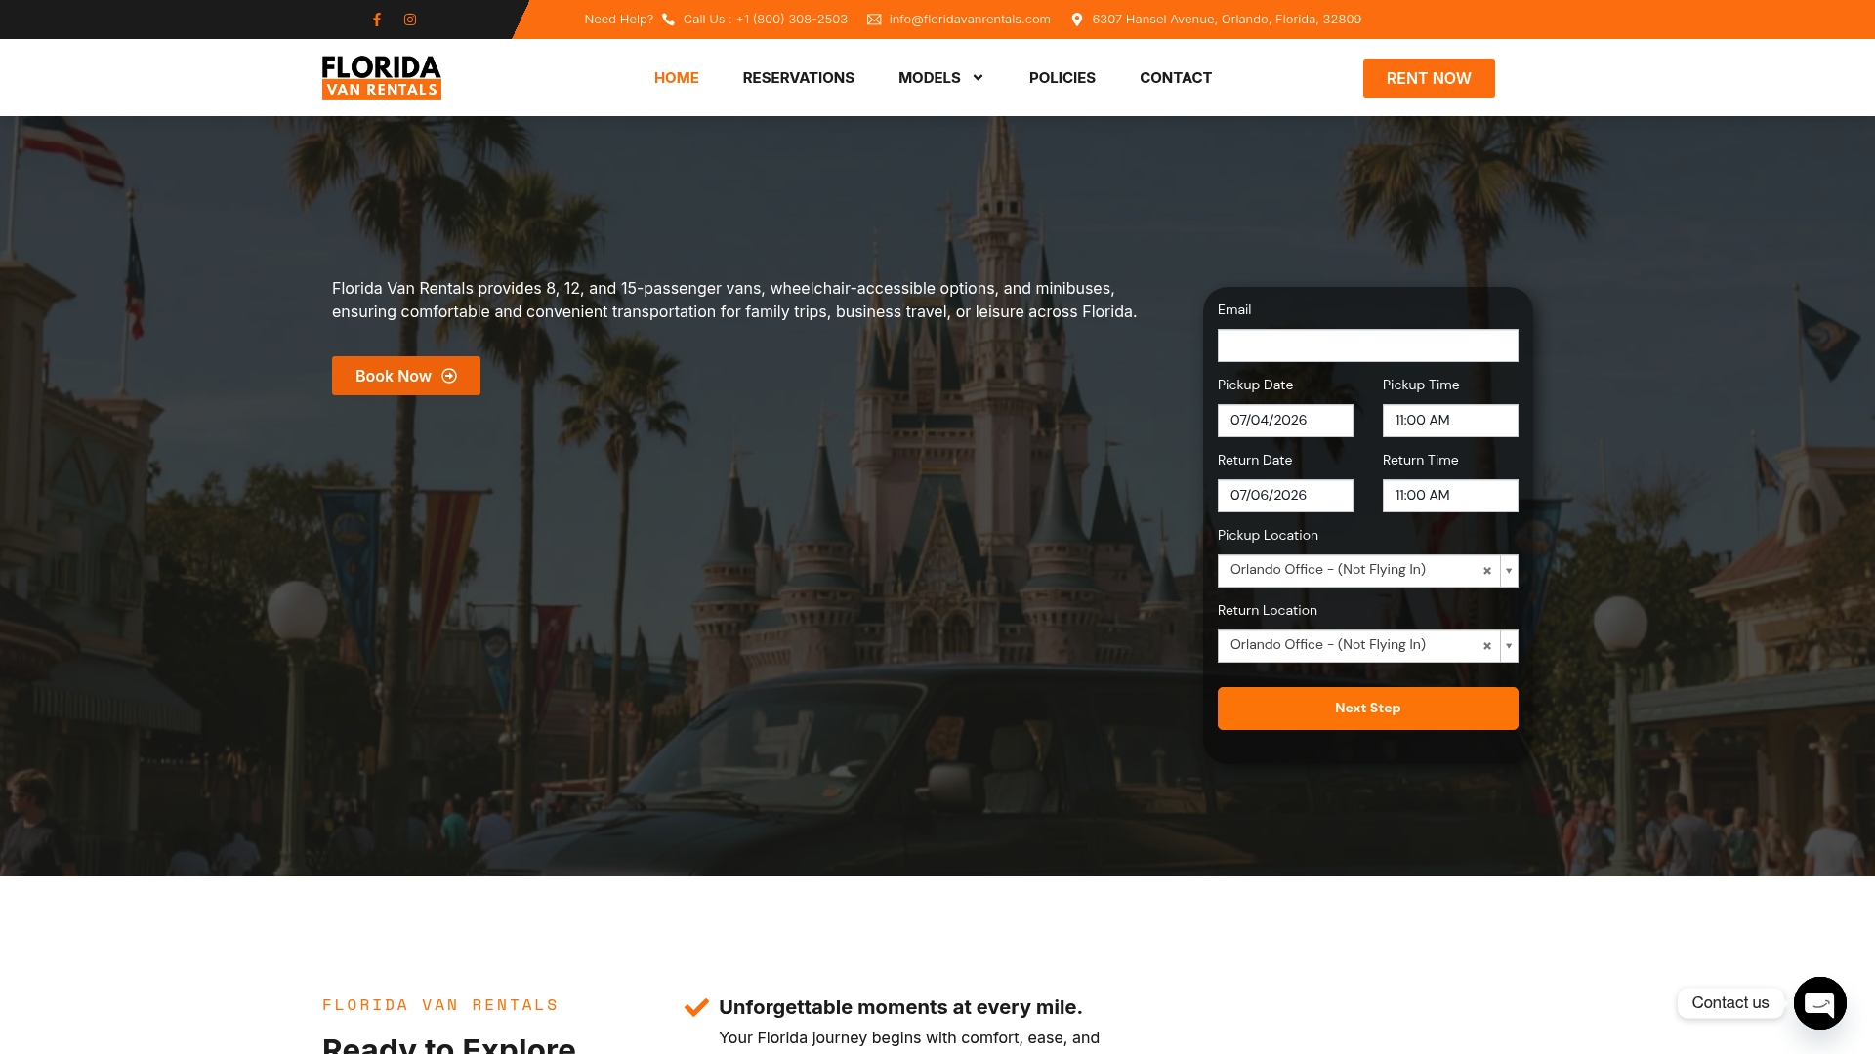
Task: Click the orange checkmark icon
Action: point(696,1007)
